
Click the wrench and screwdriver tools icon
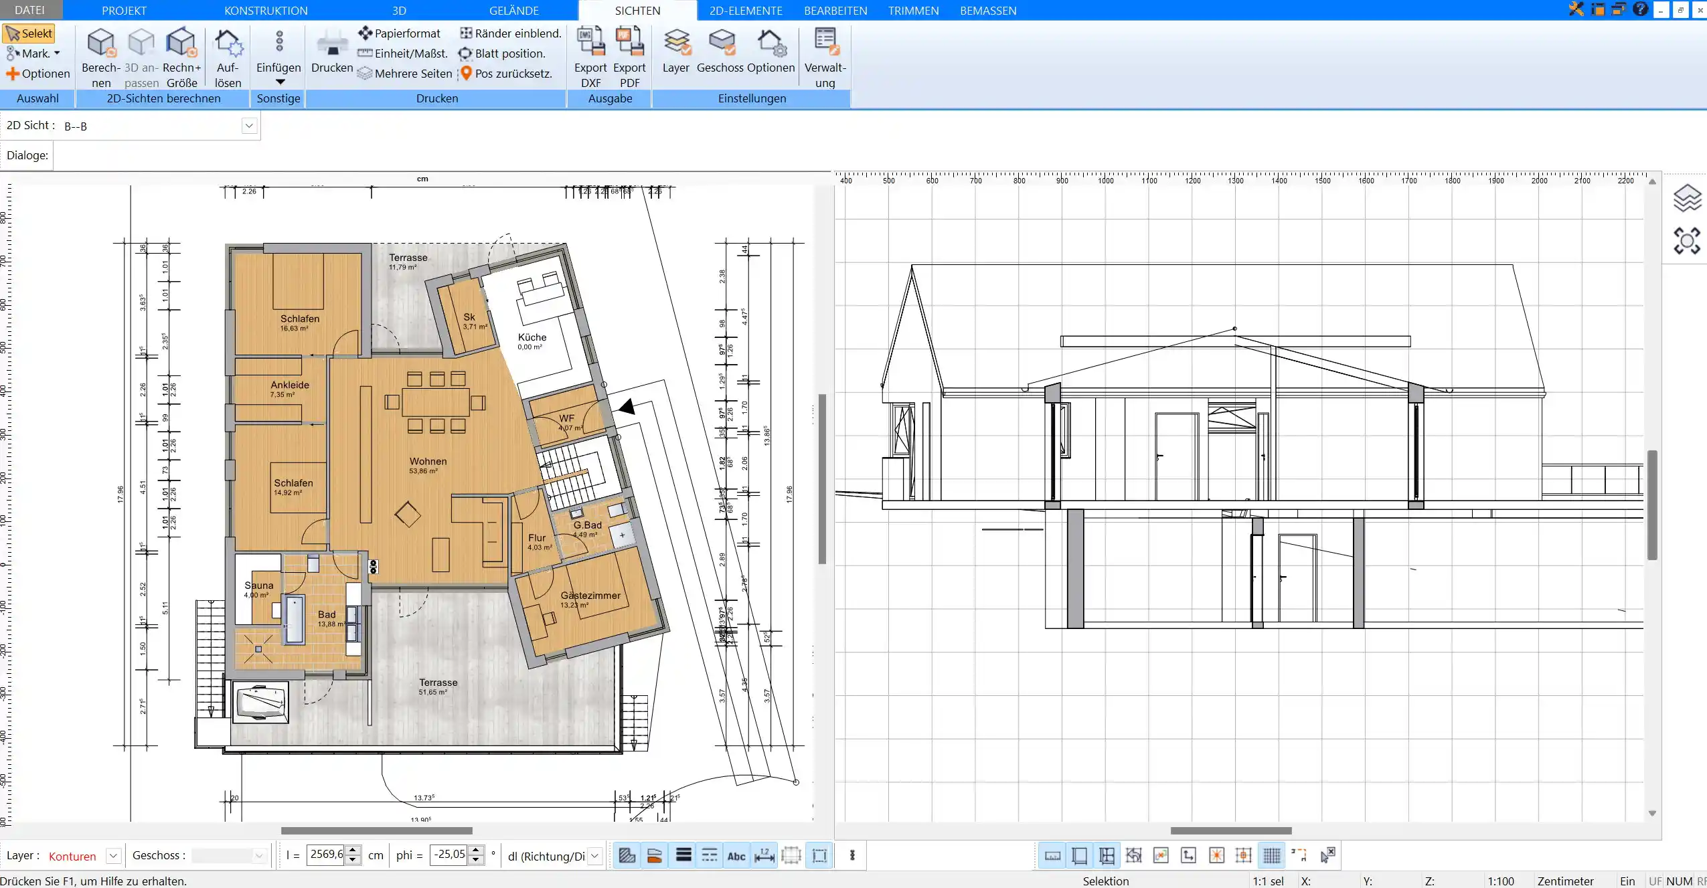click(1576, 9)
